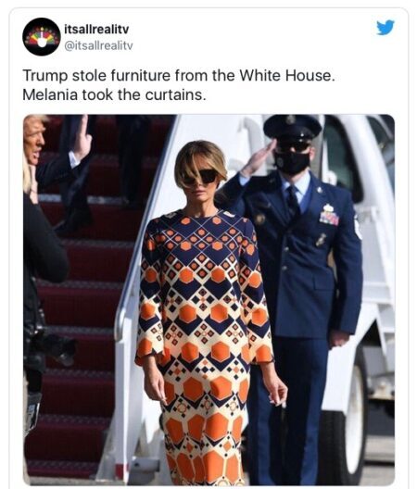This screenshot has height=489, width=417.
Task: Click the ribbon bar on officer's jacket
Action: (329, 217)
